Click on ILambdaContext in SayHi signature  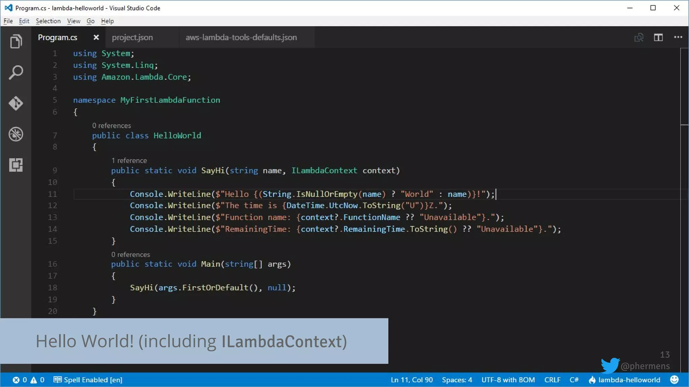[x=324, y=171]
